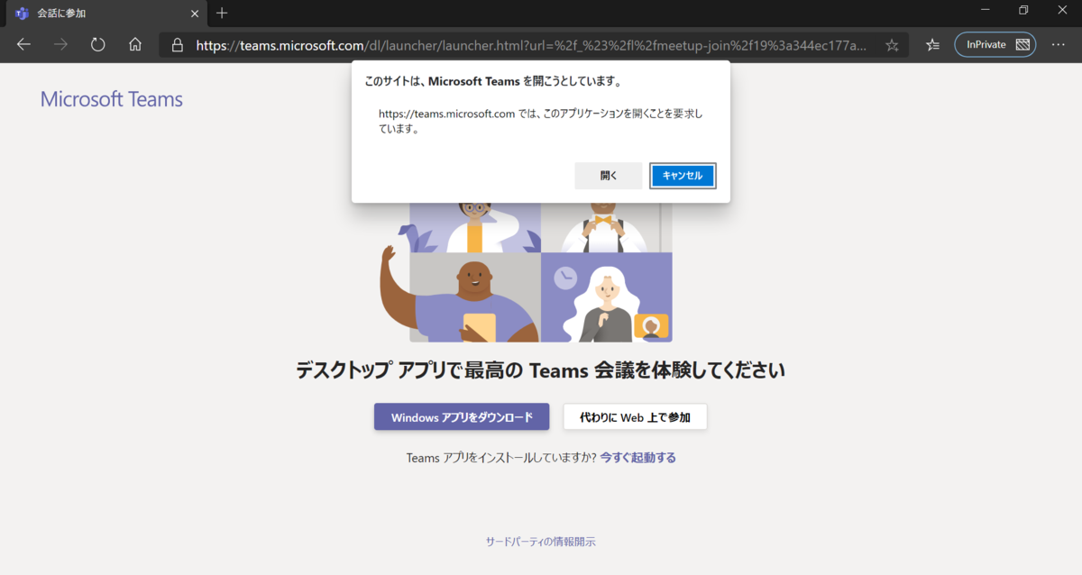Click the browser back arrow
The image size is (1082, 575).
pos(23,44)
